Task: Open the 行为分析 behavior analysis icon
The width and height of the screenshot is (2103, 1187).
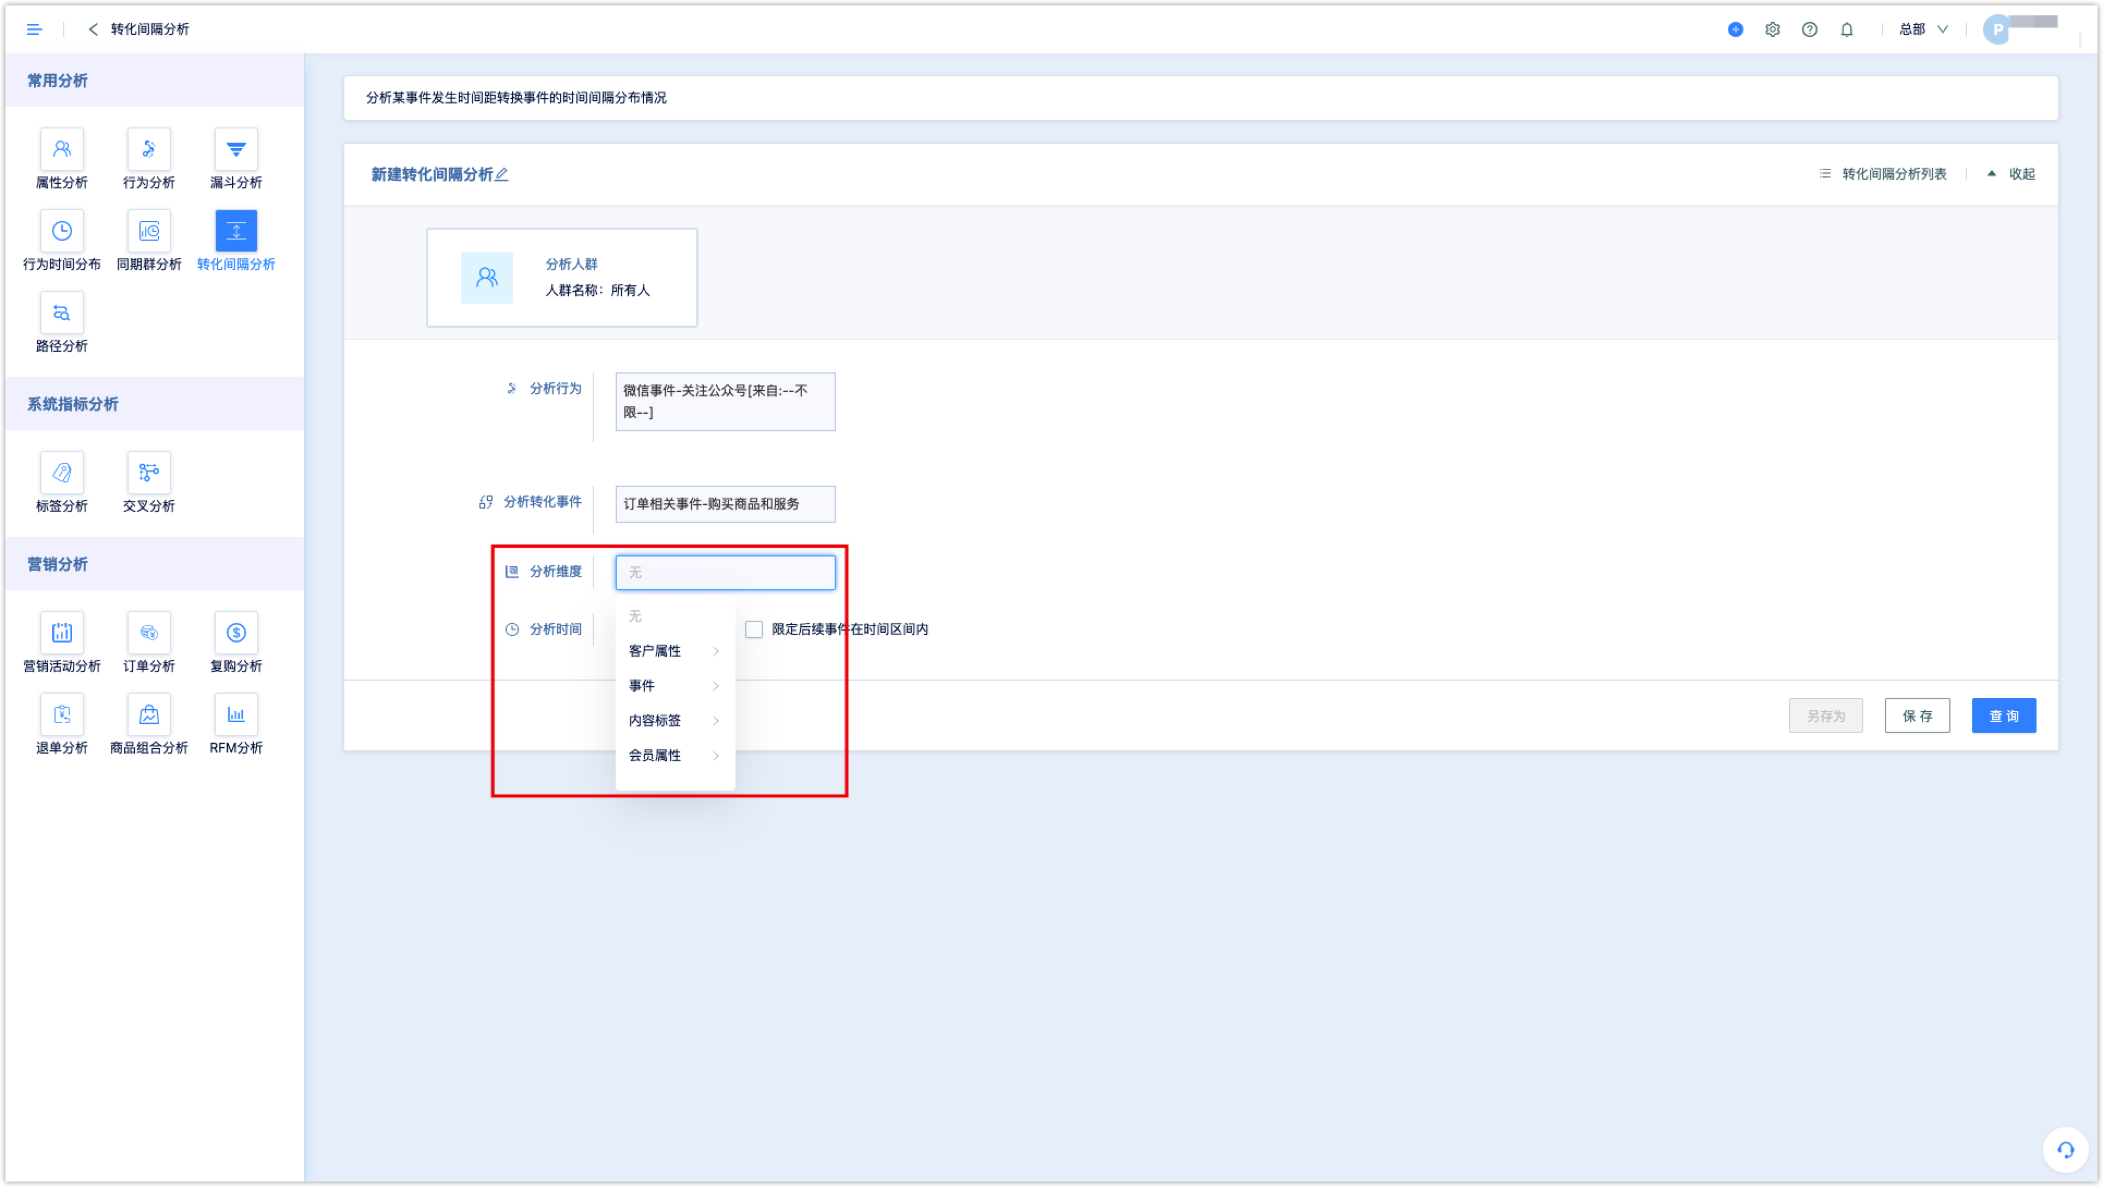Action: coord(149,149)
